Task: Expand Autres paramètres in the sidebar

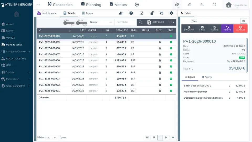Action: [x=16, y=86]
